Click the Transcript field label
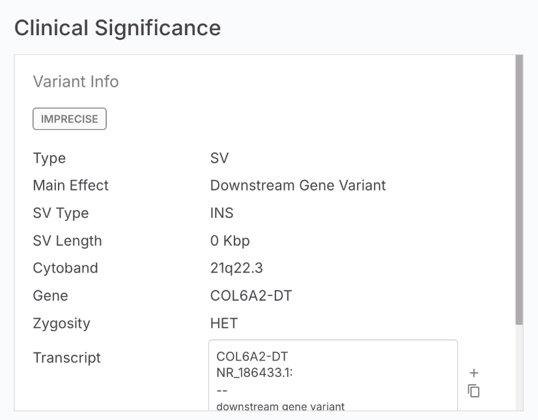This screenshot has height=420, width=538. (x=67, y=357)
